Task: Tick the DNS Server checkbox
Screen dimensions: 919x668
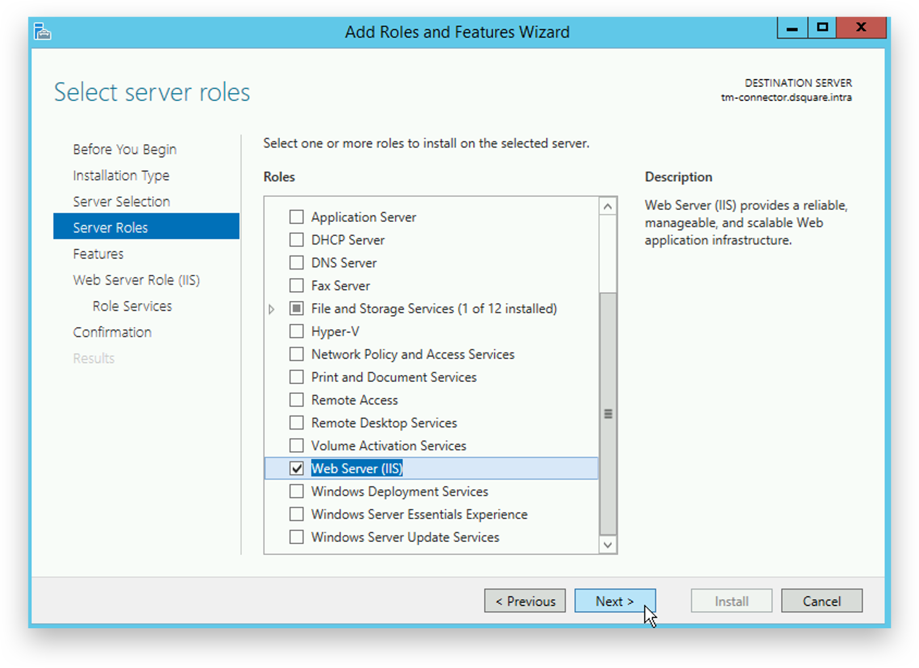Action: pyautogui.click(x=296, y=263)
